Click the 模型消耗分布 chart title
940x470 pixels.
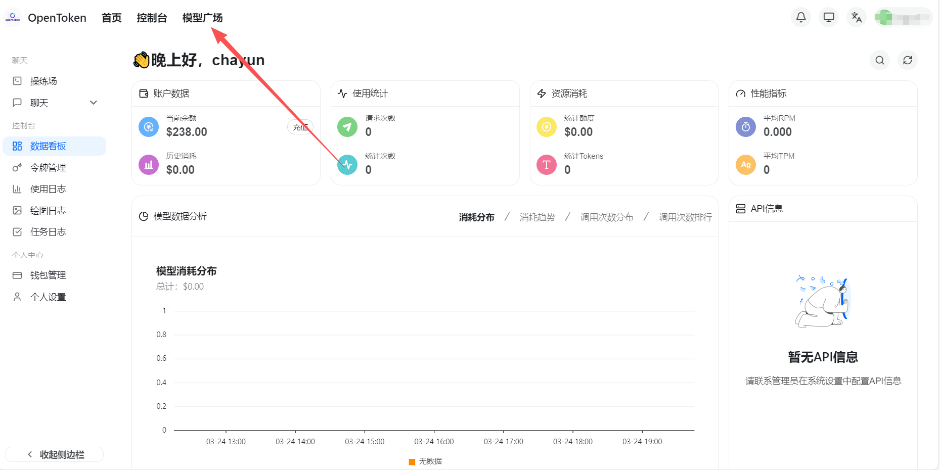187,271
